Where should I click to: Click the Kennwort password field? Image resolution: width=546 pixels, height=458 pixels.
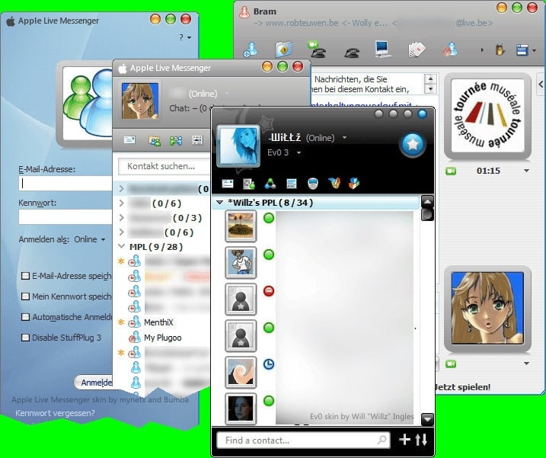point(65,216)
